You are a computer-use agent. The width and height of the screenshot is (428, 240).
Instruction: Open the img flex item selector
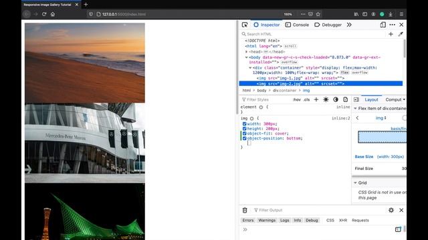pos(381,118)
